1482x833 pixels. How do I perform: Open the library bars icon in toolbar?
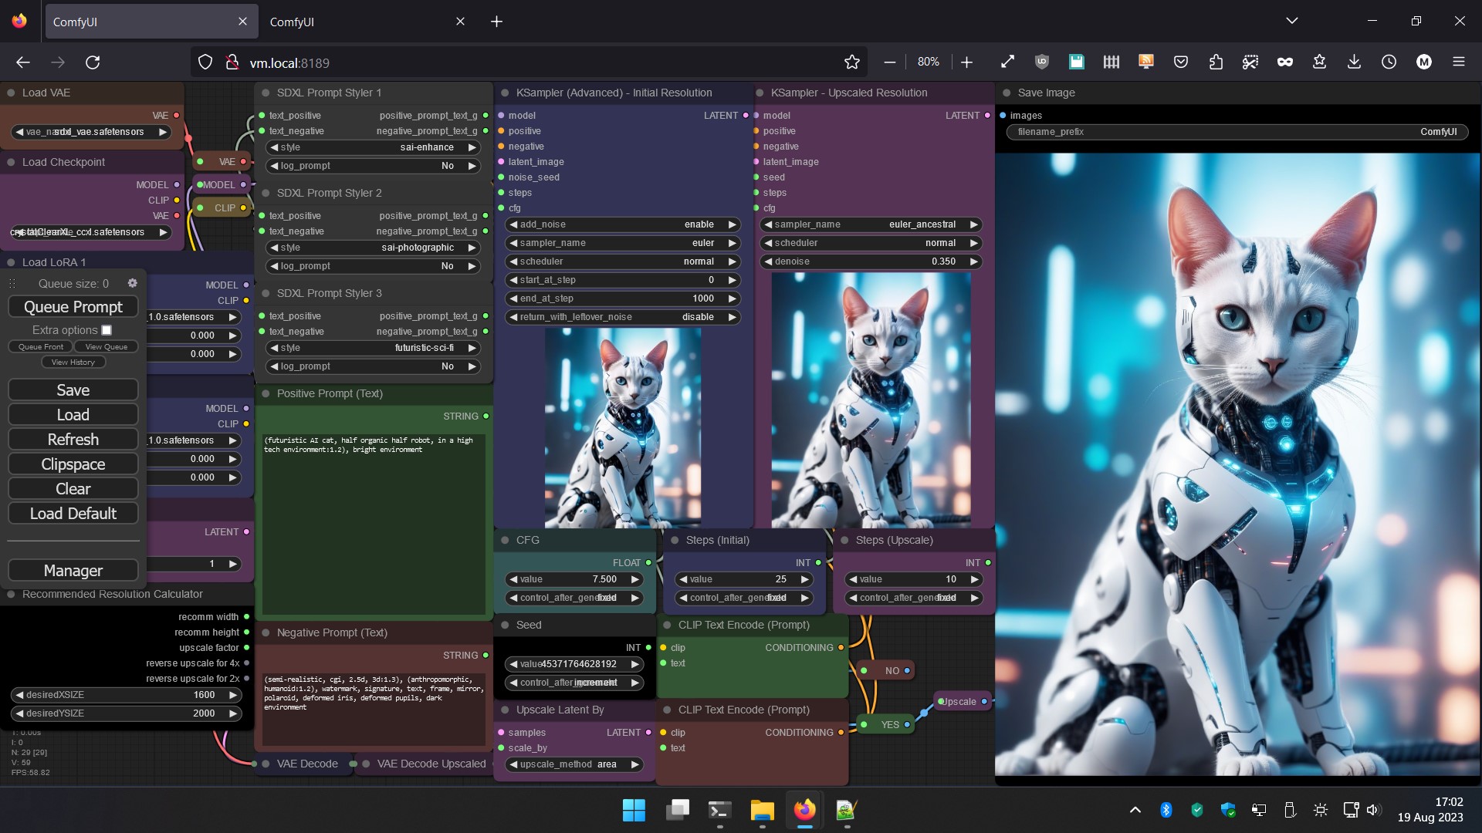click(1111, 62)
